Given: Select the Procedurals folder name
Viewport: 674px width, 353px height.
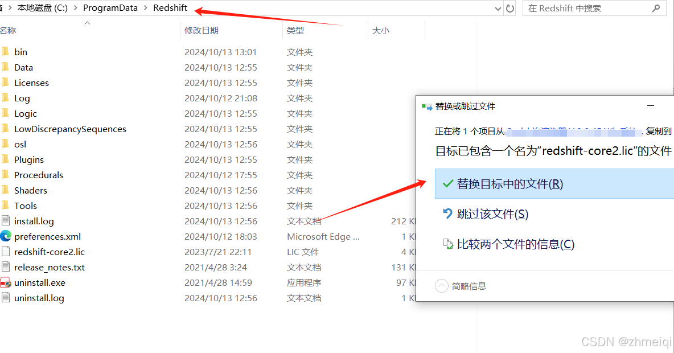Looking at the screenshot, I should 39,175.
